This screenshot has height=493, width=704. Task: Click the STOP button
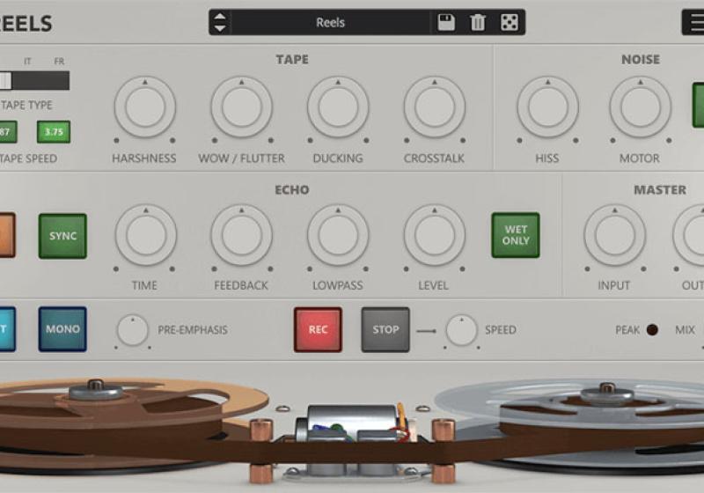[x=385, y=329]
